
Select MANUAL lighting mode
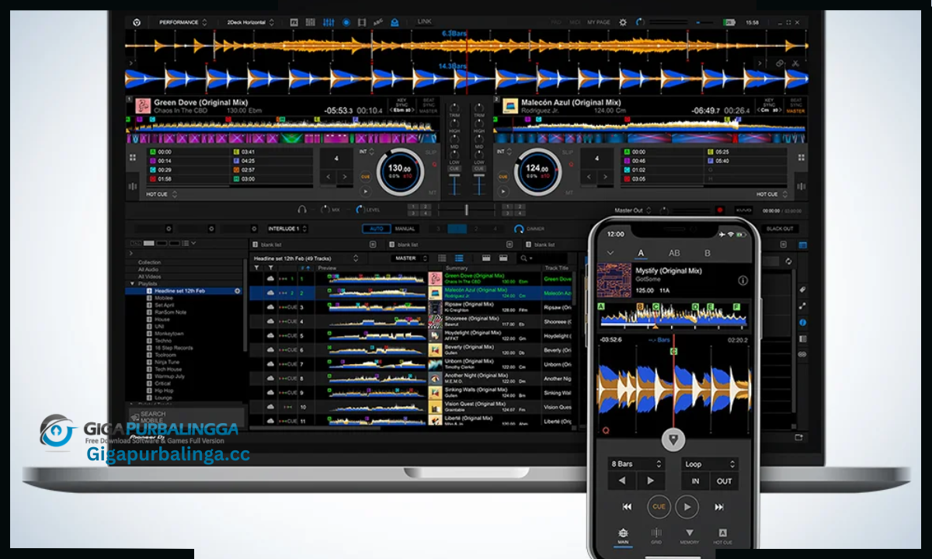pos(405,229)
